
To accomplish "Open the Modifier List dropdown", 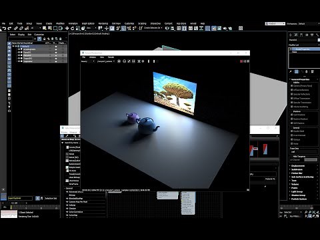I will (x=304, y=45).
